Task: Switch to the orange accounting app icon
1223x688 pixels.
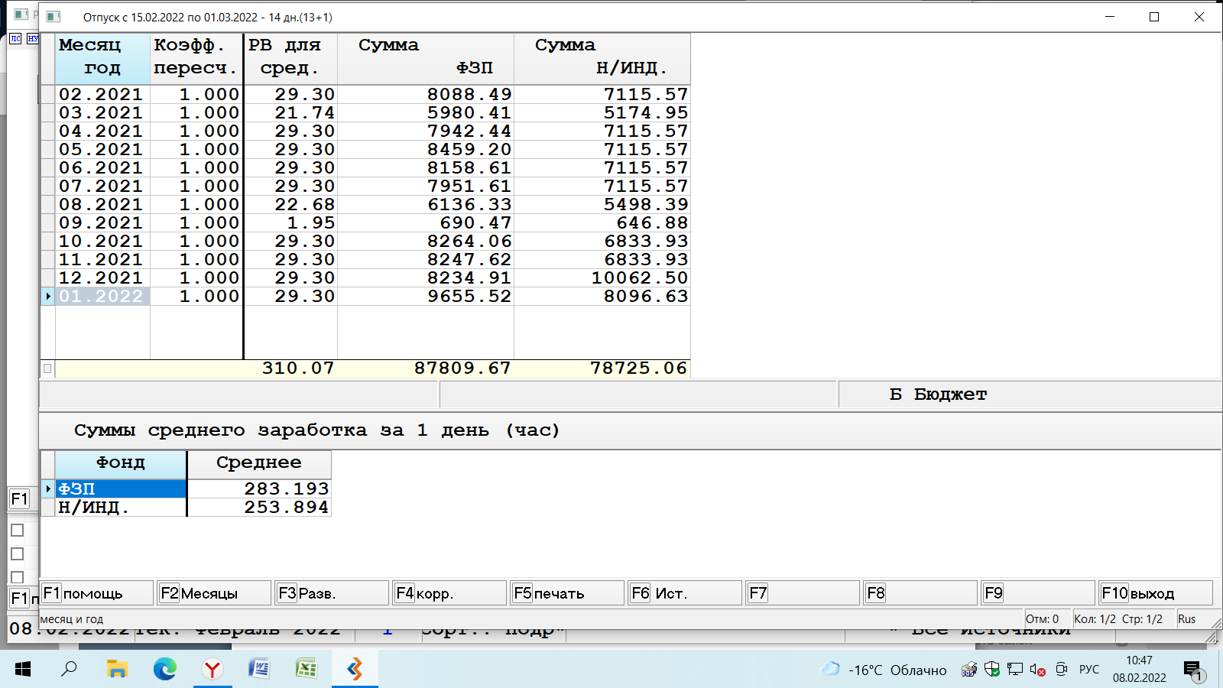Action: click(355, 670)
